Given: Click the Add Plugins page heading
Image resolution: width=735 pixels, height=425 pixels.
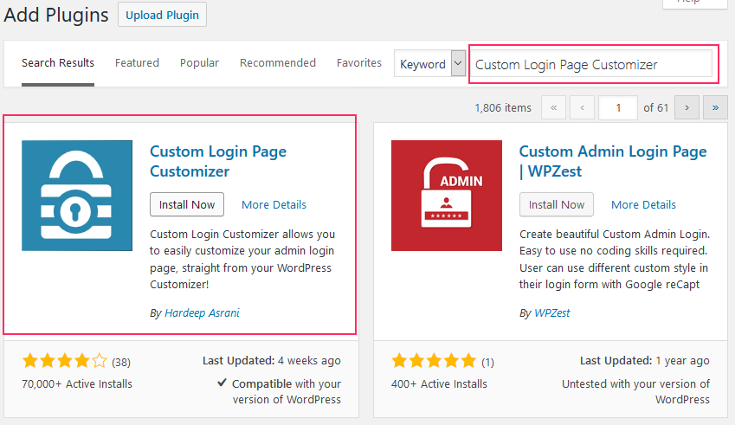Looking at the screenshot, I should point(56,15).
